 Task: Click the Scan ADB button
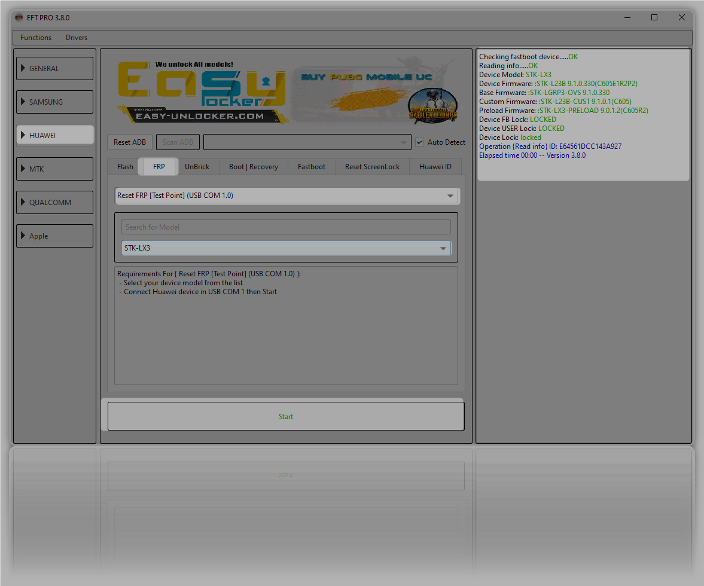178,142
